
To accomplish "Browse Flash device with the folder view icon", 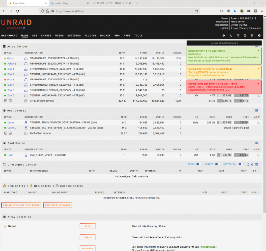I will pyautogui.click(x=258, y=155).
